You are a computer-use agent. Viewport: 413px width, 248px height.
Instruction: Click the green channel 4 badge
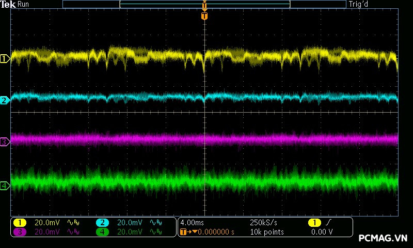tap(102, 232)
